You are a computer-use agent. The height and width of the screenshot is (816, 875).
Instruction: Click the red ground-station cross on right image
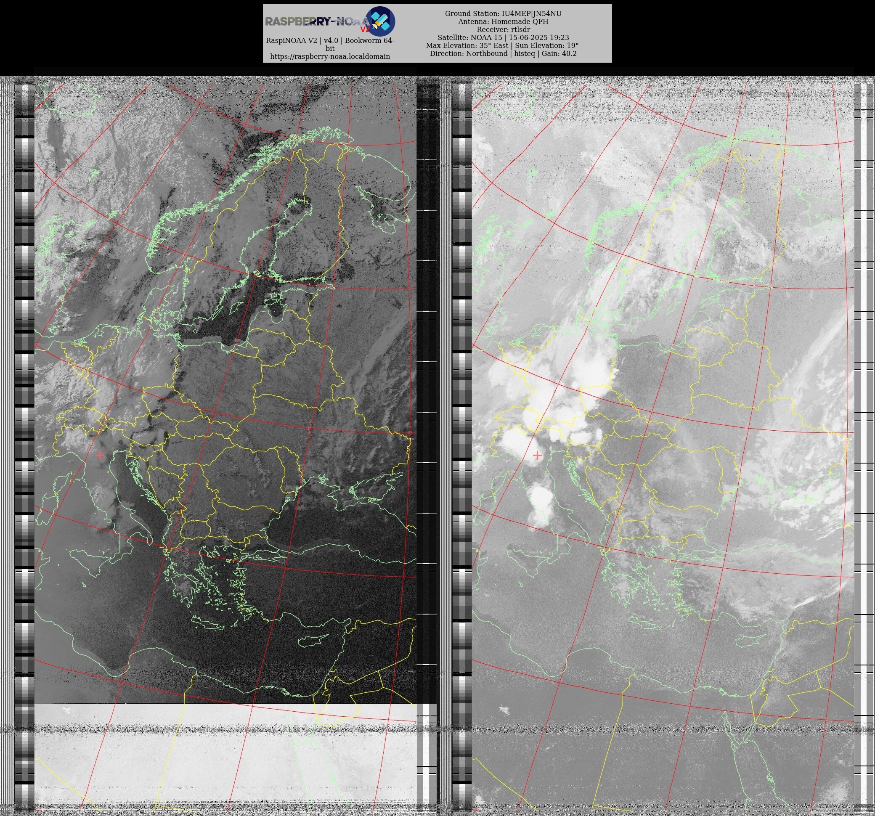pos(537,456)
